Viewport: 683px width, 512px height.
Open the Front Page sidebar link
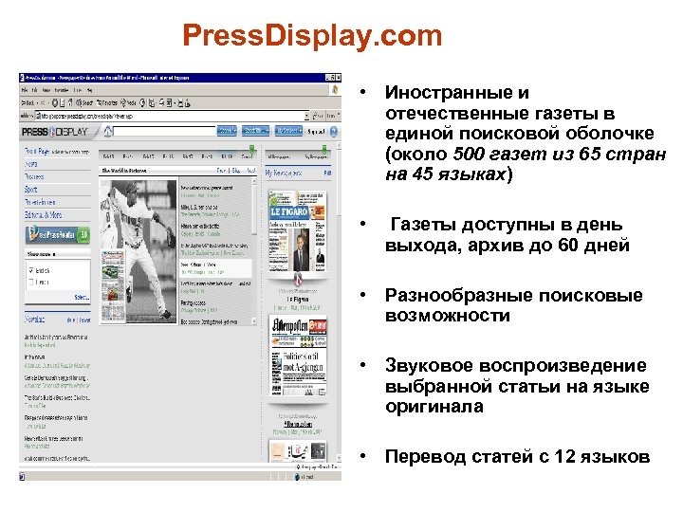tap(37, 152)
